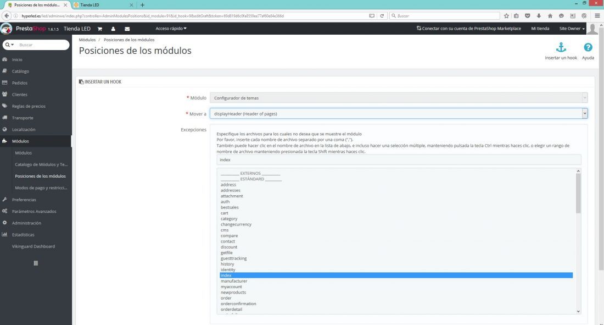
Task: Open the Ayuda help icon
Action: [588, 47]
